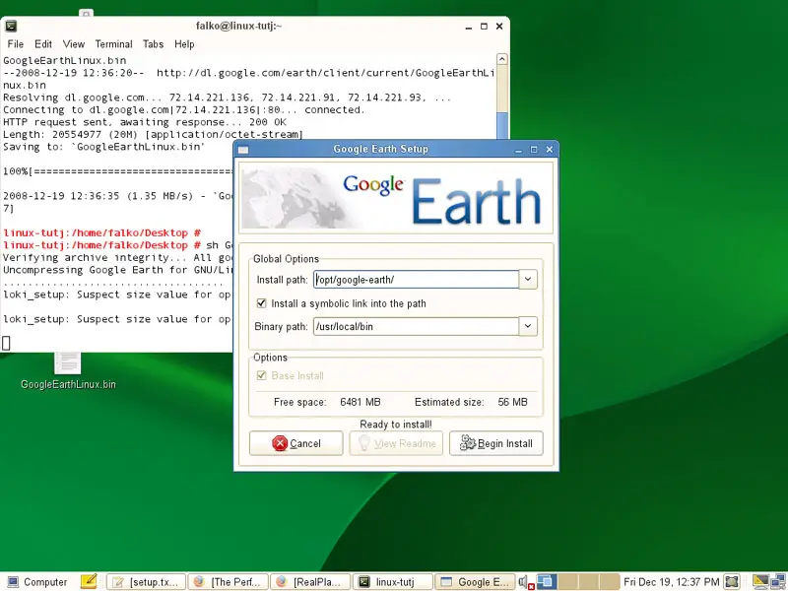Click the View Readme button
The image size is (788, 591).
396,443
